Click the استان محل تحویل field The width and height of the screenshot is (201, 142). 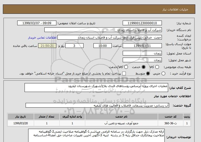[142, 53]
